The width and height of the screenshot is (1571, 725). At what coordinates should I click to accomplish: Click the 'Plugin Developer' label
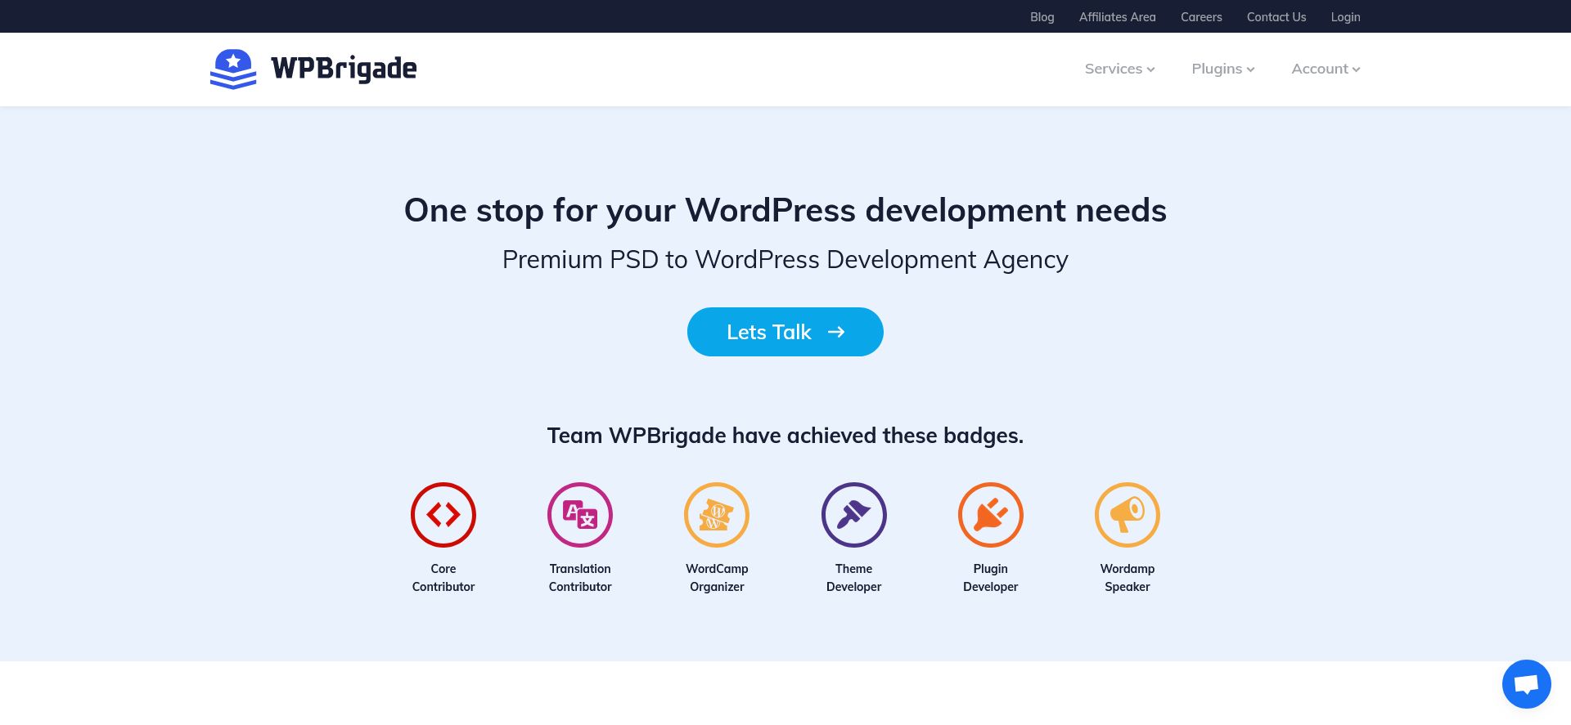[x=991, y=578]
